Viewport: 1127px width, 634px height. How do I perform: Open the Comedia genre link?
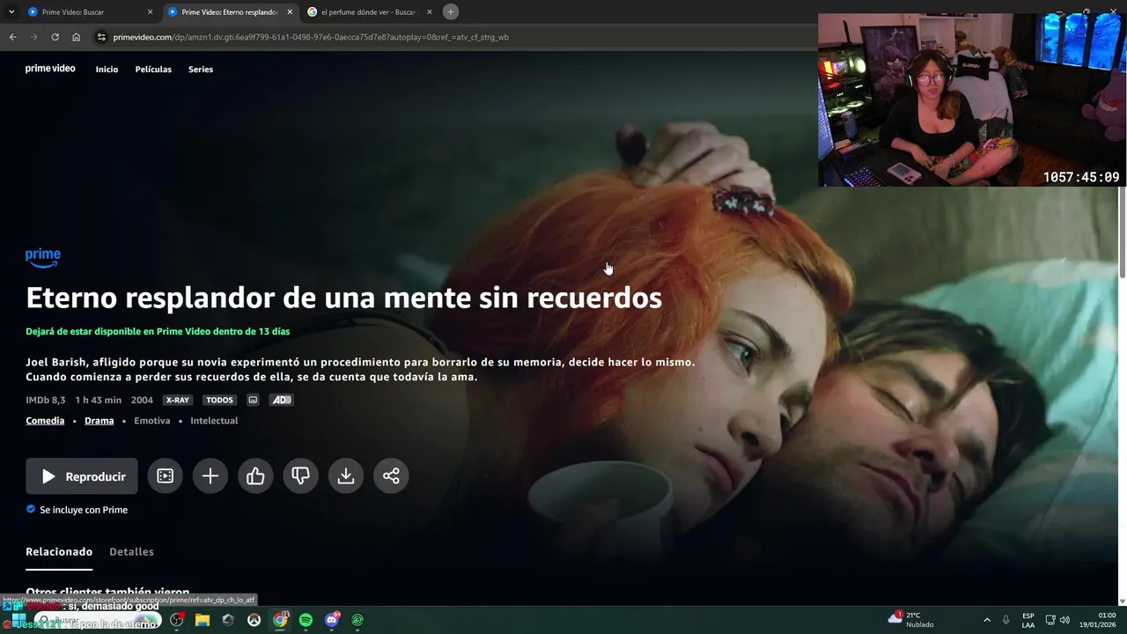45,421
